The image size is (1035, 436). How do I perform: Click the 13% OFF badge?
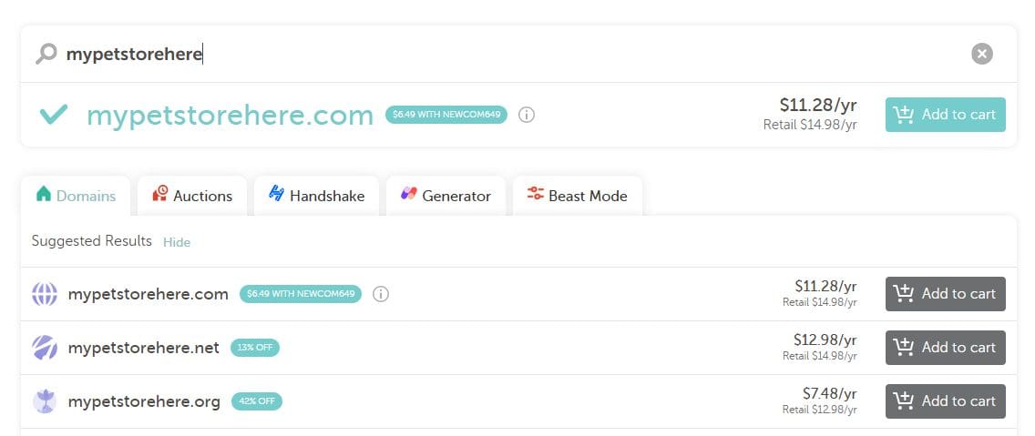255,348
